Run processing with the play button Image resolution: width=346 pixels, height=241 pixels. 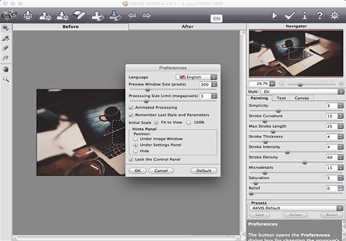click(x=274, y=15)
